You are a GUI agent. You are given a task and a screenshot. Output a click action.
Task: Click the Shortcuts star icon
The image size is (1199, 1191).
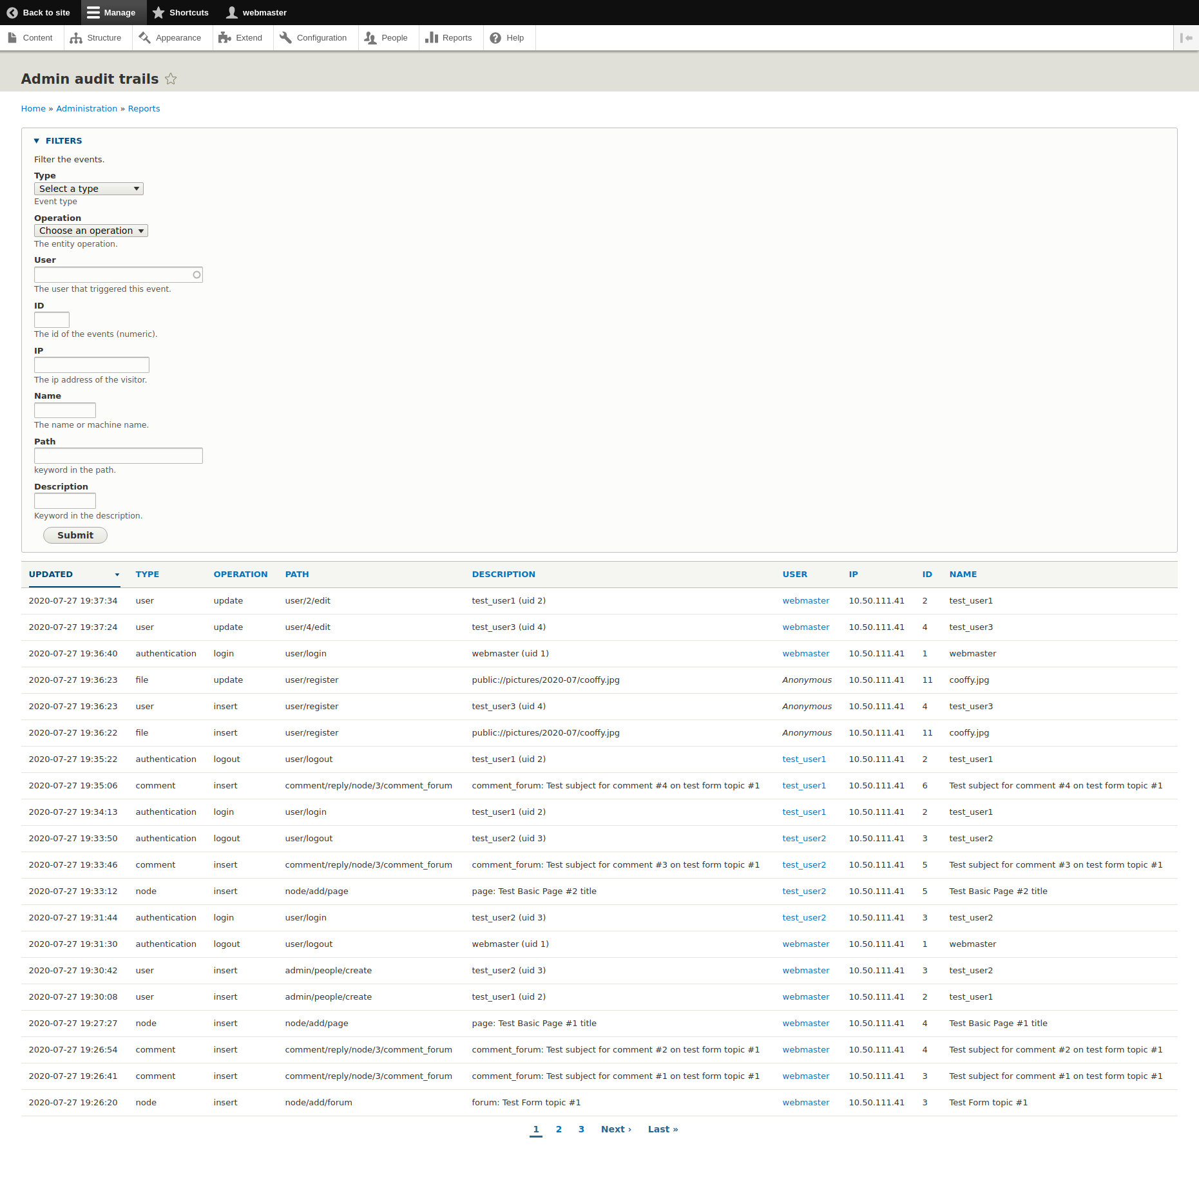click(158, 13)
